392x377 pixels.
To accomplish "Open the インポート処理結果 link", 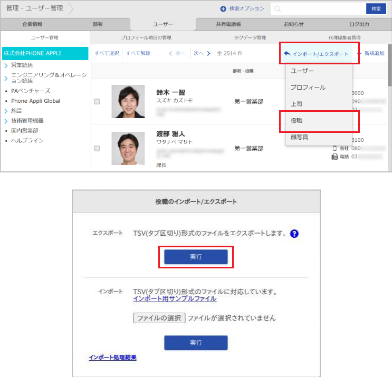I will (x=112, y=357).
